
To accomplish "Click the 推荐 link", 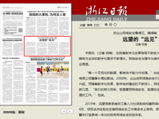I will click(x=90, y=25).
